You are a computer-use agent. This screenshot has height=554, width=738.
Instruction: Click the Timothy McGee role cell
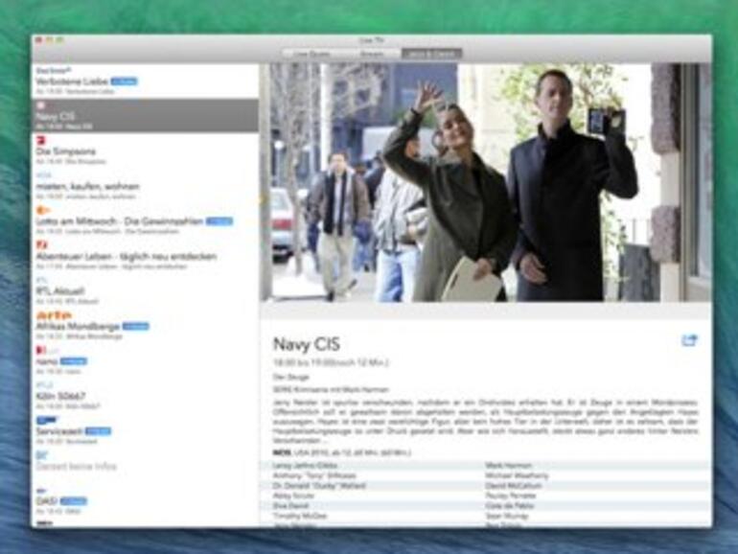click(300, 516)
